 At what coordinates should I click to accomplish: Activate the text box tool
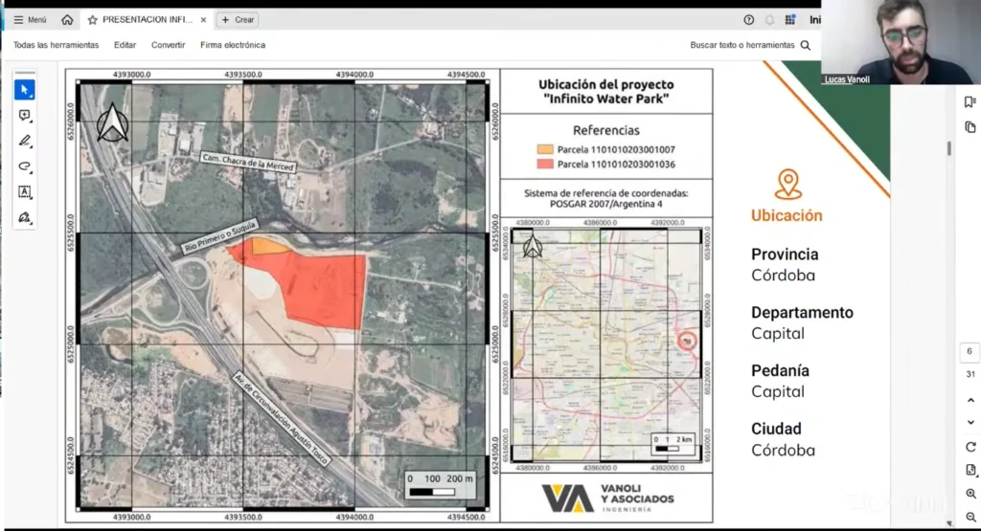point(25,192)
